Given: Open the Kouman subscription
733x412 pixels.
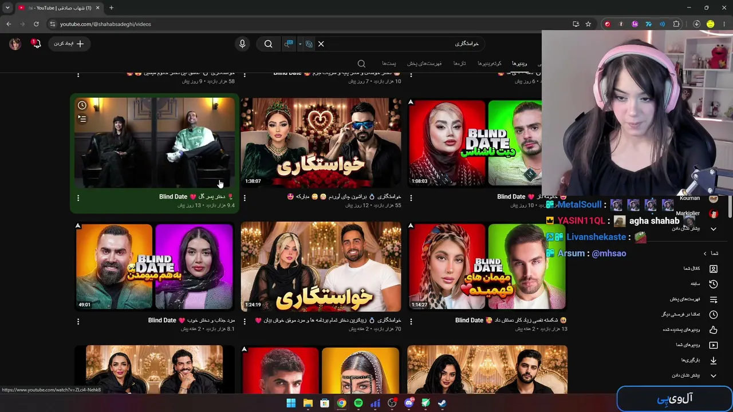Looking at the screenshot, I should (x=697, y=199).
